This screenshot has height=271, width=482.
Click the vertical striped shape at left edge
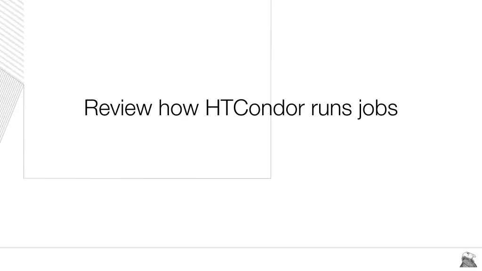coord(9,104)
